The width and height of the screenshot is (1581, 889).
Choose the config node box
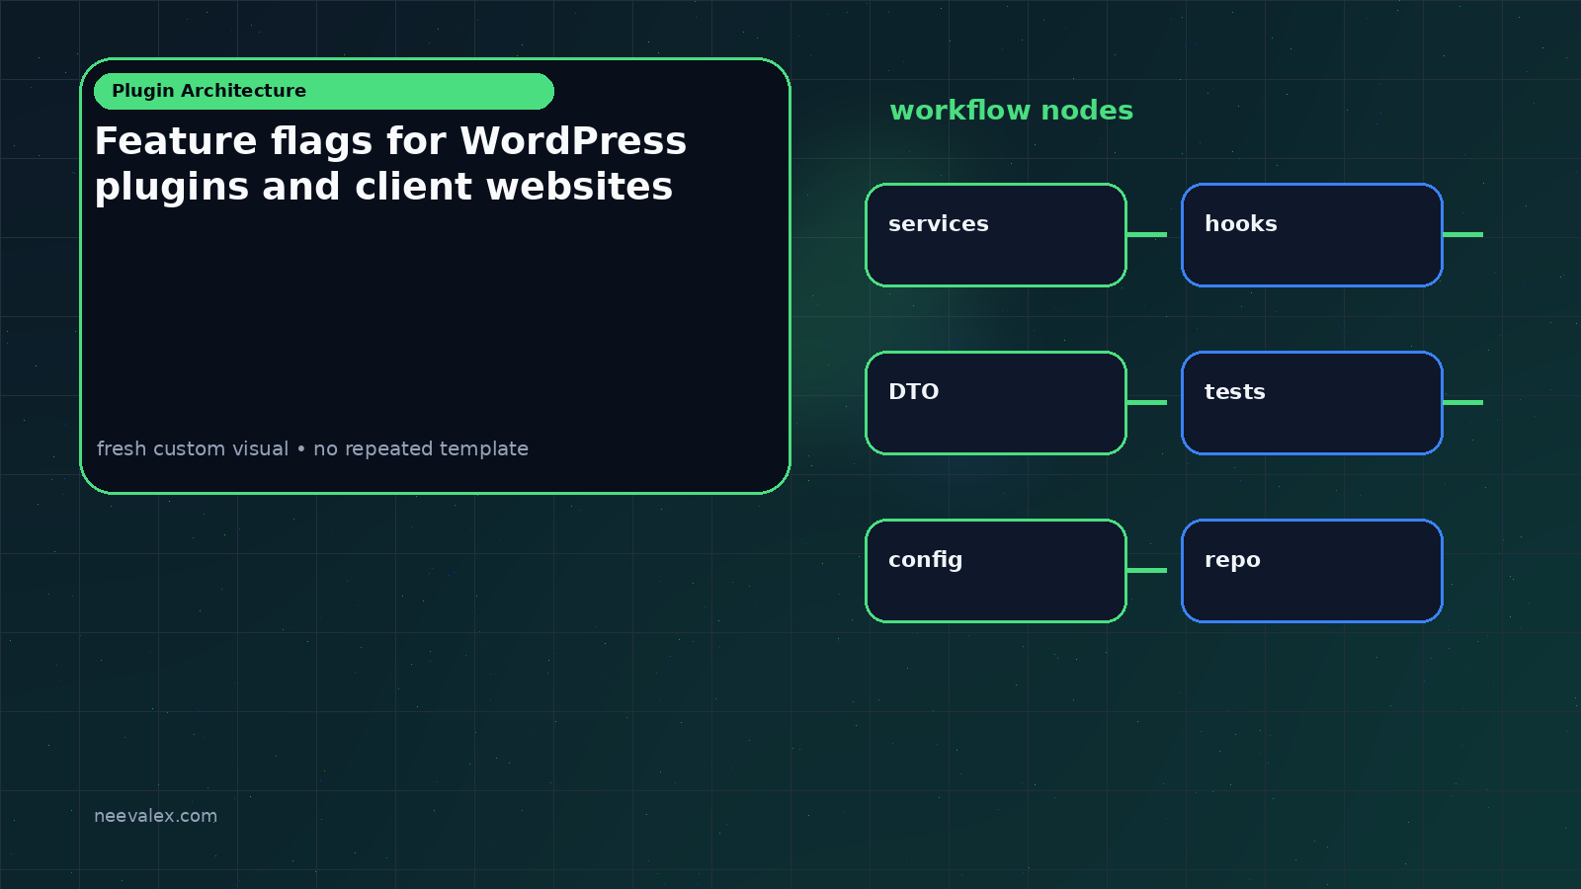996,571
